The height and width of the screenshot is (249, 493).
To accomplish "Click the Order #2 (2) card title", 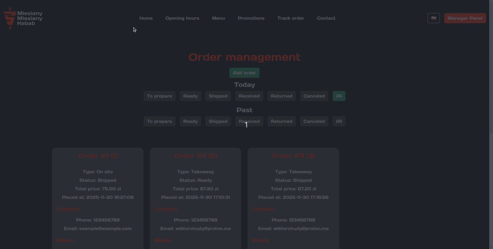I will (x=196, y=156).
